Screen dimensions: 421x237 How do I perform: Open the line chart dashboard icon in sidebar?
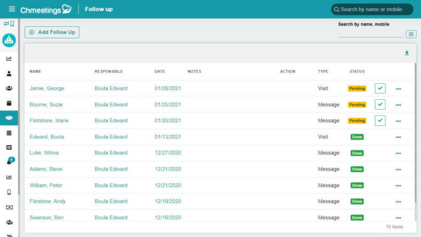pos(9,59)
